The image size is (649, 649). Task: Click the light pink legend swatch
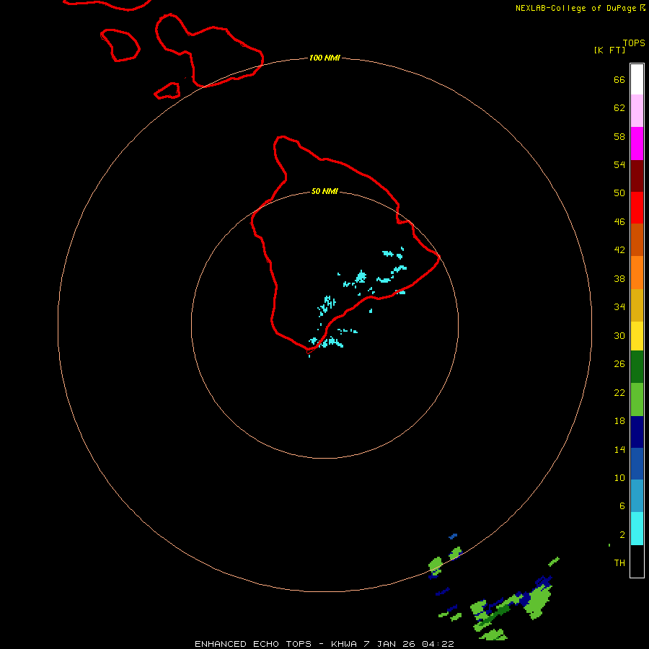pos(637,111)
